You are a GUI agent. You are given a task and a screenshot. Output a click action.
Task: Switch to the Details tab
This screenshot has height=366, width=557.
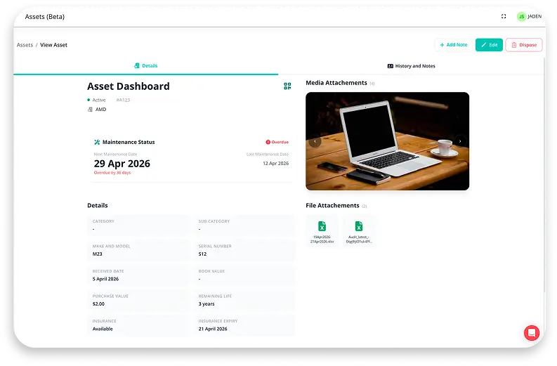tap(145, 66)
